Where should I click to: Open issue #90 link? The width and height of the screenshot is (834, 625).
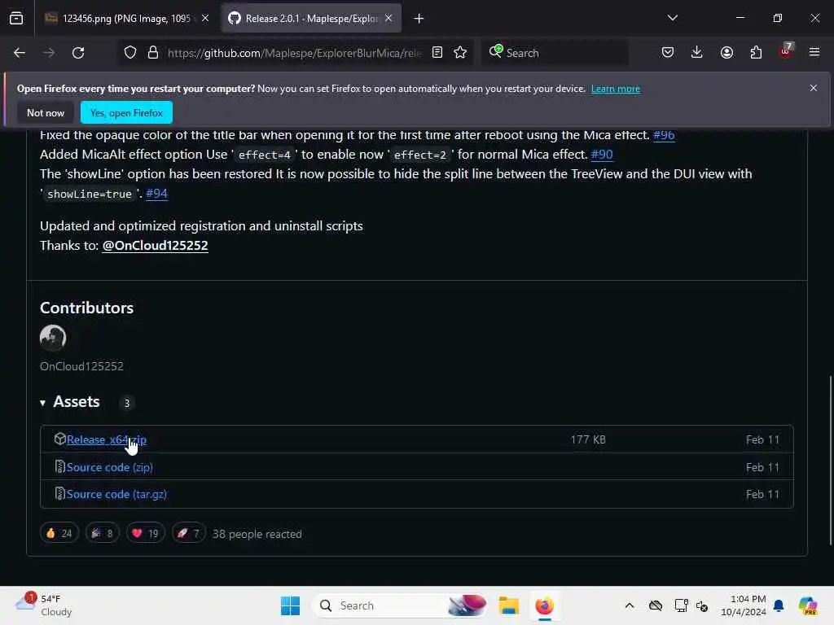click(x=602, y=155)
